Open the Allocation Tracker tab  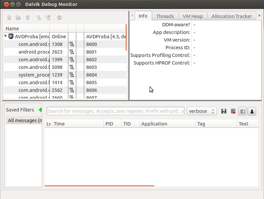[232, 16]
